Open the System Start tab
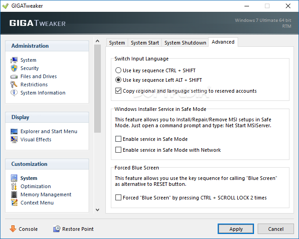 [x=145, y=43]
